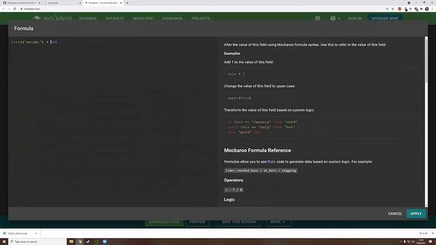
Task: Open the Ruby hyperlink in the reference
Action: tap(271, 162)
